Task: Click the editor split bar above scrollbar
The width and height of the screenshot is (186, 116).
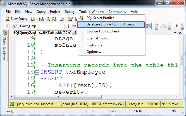Action: pos(181,37)
